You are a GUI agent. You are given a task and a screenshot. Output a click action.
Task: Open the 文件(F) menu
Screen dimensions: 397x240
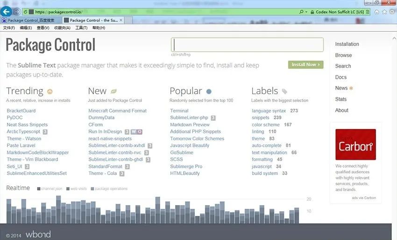(x=9, y=28)
